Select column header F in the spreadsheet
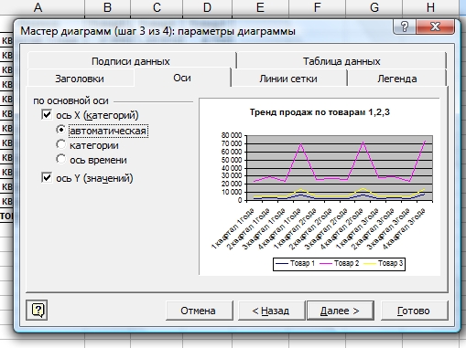 tap(318, 7)
